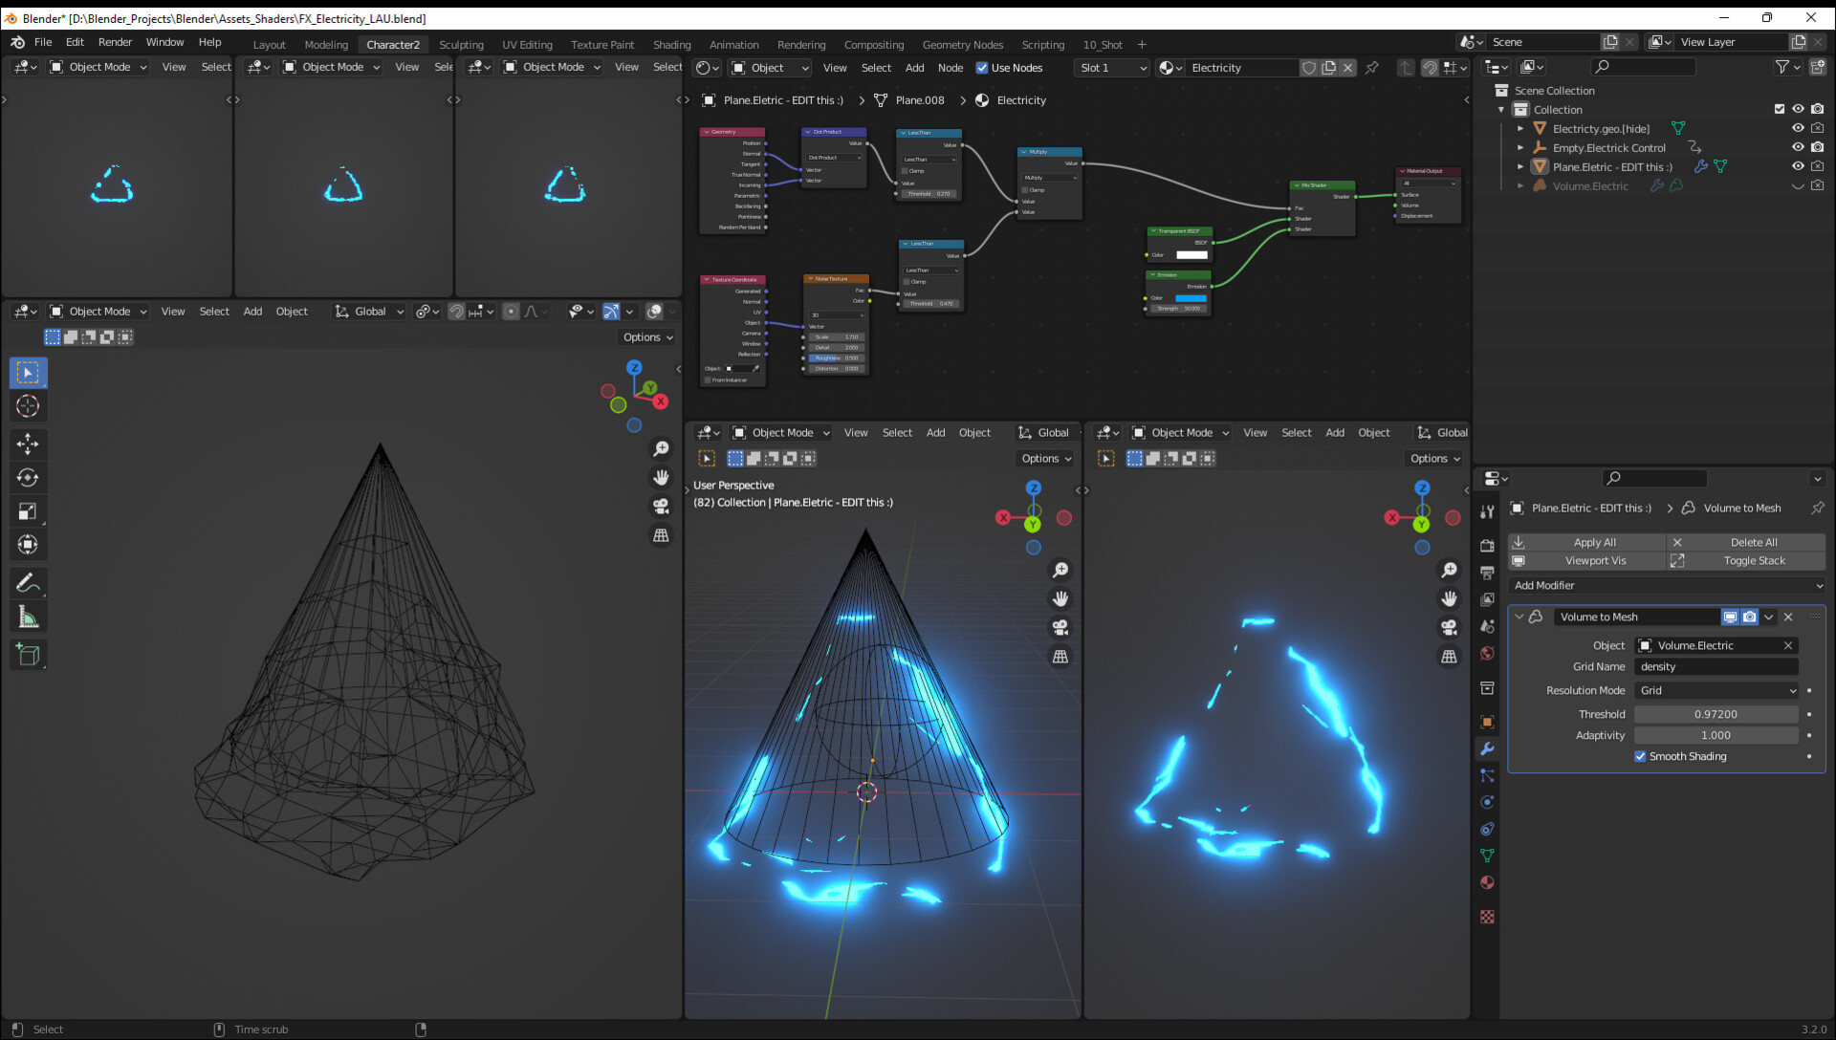Click the Toggle Stack button
Image resolution: width=1836 pixels, height=1040 pixels.
pos(1753,561)
